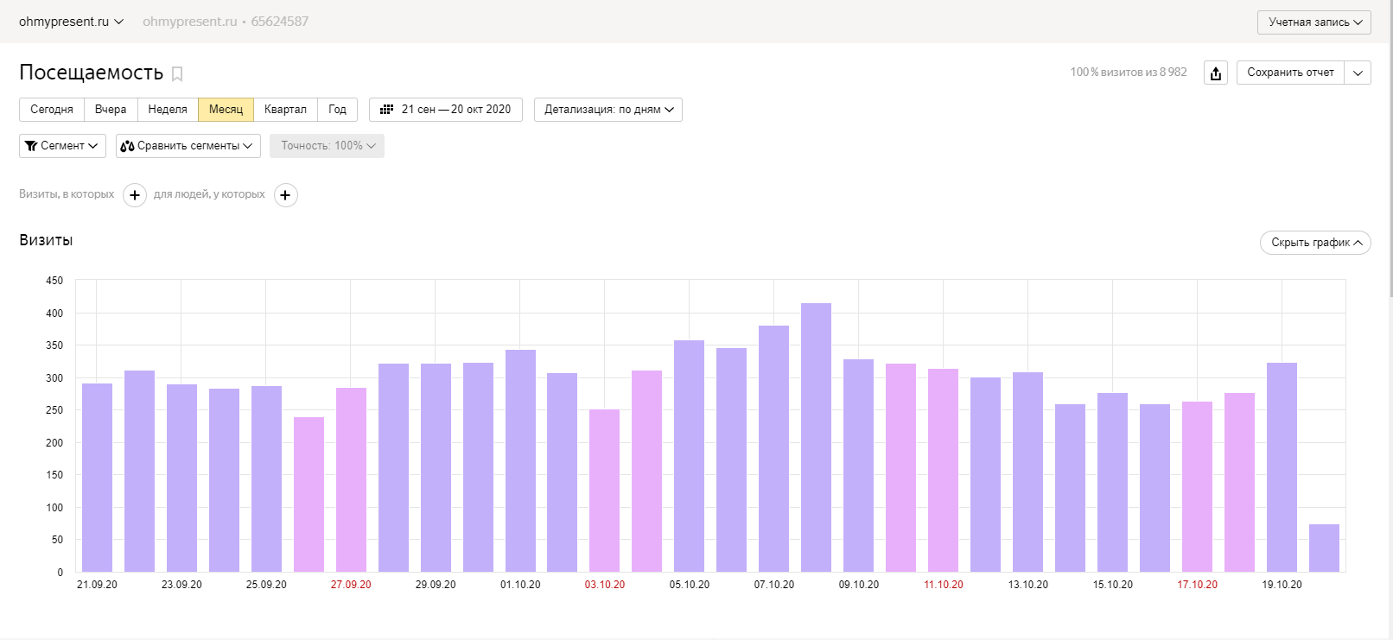Click the bookmark icon next to Посещаемость
1393x640 pixels.
tap(177, 74)
